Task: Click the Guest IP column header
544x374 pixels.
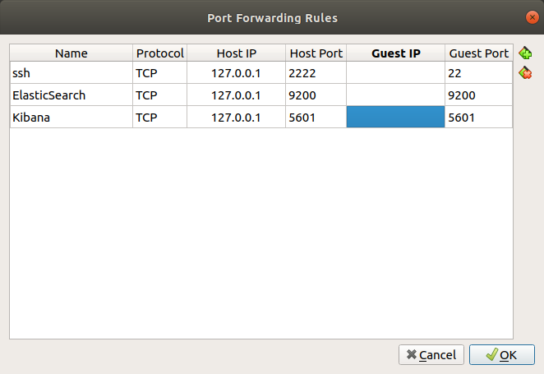Action: coord(395,53)
